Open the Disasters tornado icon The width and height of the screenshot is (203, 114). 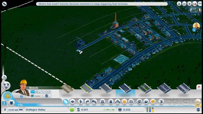pyautogui.click(x=161, y=102)
